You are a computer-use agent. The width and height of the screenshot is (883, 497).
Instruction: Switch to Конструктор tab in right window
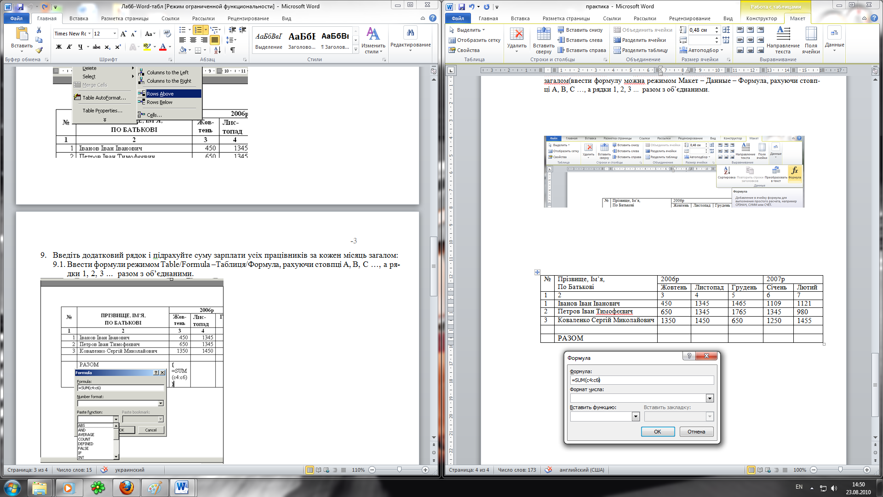coord(762,18)
